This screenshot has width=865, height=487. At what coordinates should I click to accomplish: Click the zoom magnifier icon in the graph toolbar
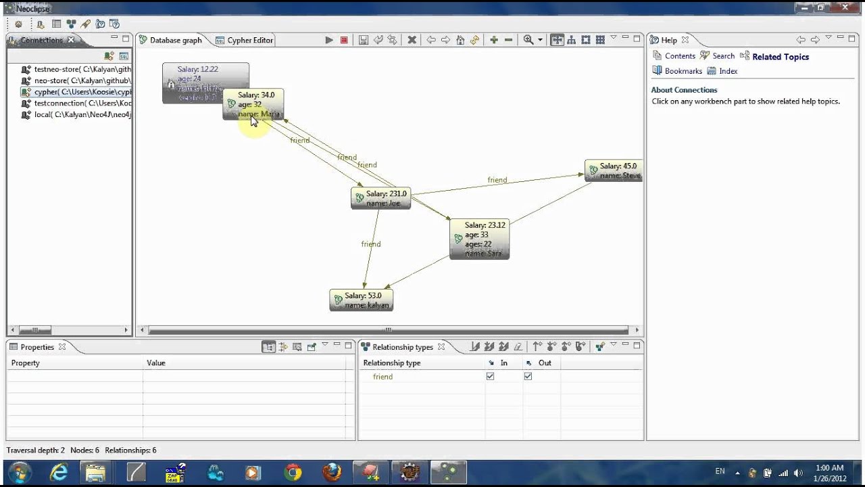click(x=528, y=40)
